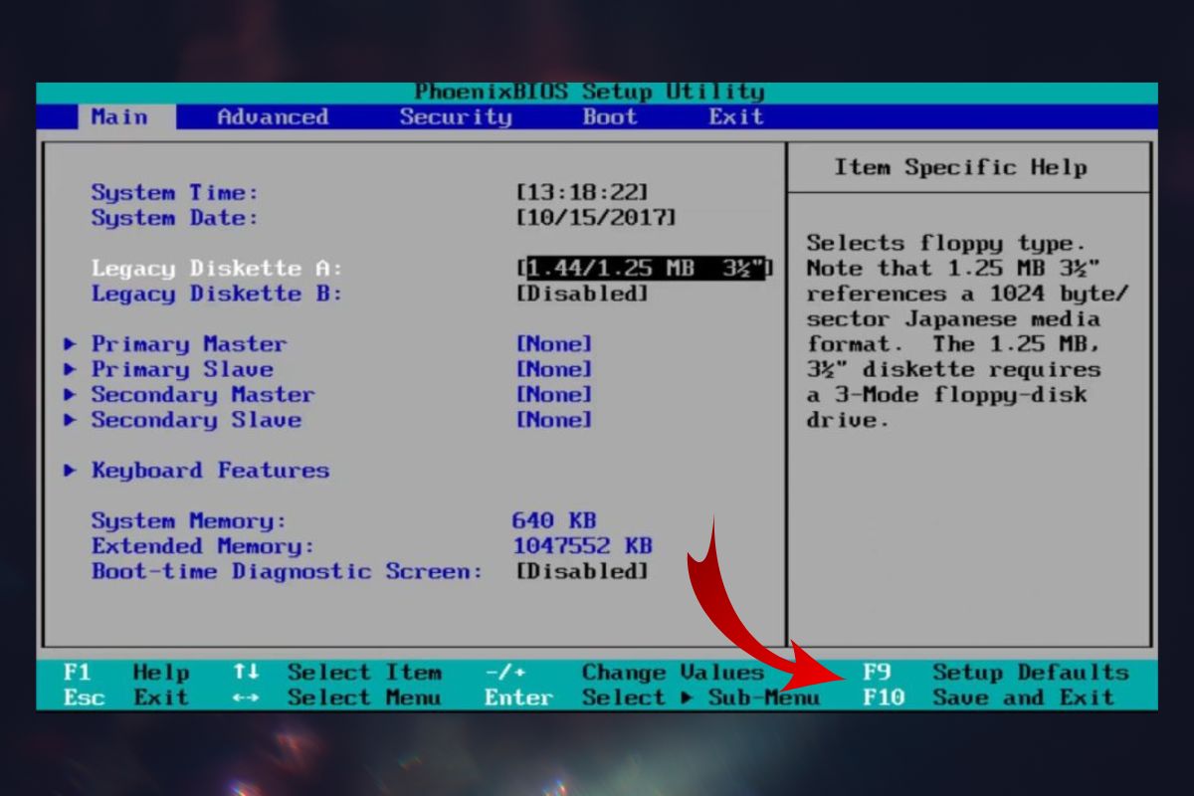Click Primary Slave's [None] value
Screen dimensions: 1194x796
point(554,369)
